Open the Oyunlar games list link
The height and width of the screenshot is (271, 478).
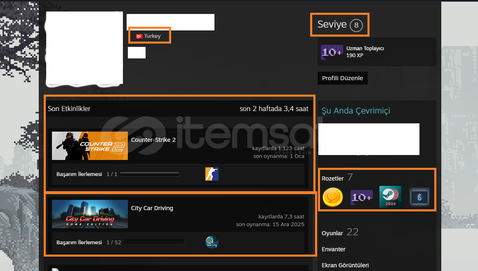(x=332, y=233)
